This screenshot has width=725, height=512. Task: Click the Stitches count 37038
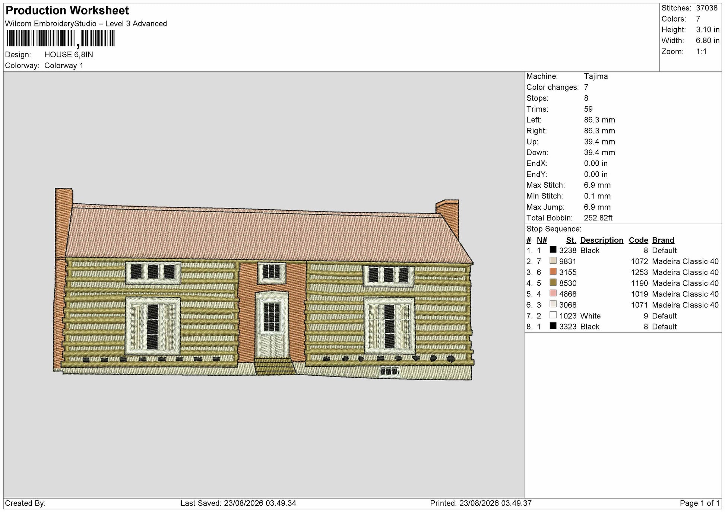(x=707, y=8)
